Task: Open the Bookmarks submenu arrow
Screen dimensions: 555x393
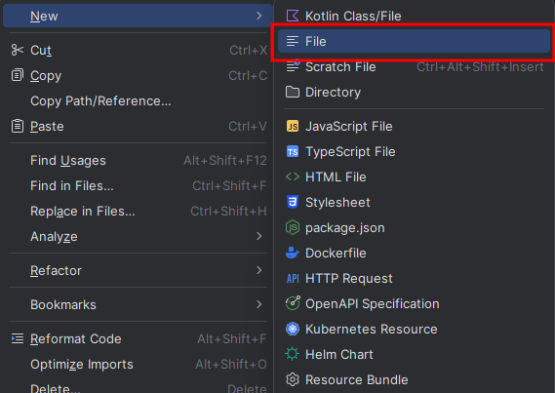Action: coord(259,304)
